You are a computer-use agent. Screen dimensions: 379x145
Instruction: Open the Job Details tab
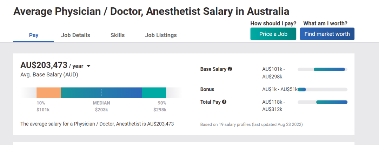(x=75, y=35)
